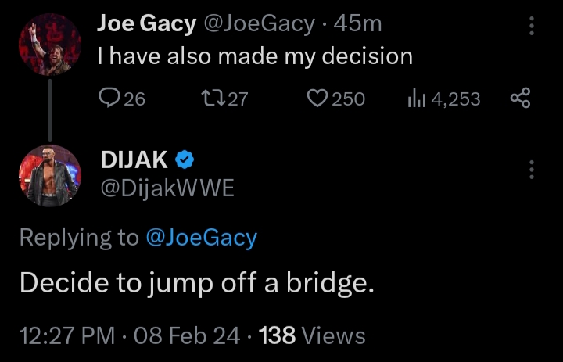
Task: Click the 'I have also made my decision' text
Action: coord(254,56)
